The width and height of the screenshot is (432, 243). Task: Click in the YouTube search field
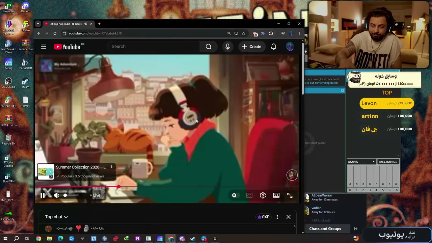pos(153,47)
